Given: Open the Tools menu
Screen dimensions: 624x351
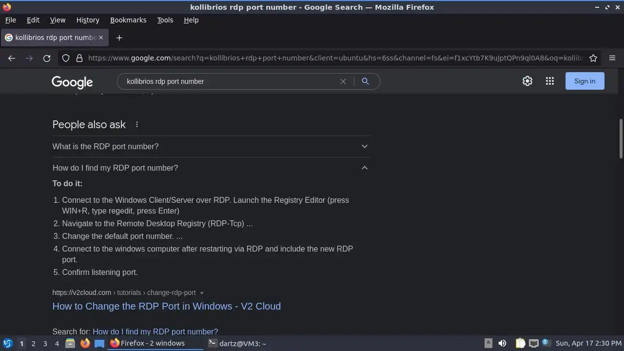Looking at the screenshot, I should [x=165, y=20].
